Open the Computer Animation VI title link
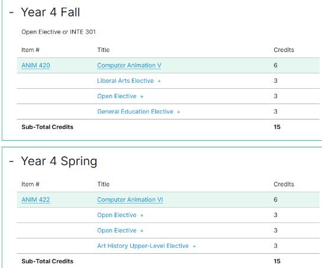Screen dimensions: 322x268 pyautogui.click(x=130, y=199)
